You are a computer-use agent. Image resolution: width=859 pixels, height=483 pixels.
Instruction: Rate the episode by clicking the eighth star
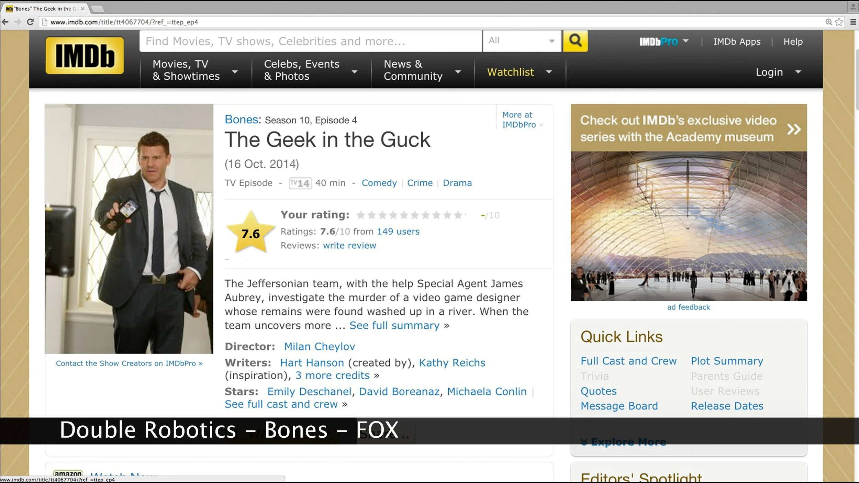pyautogui.click(x=437, y=215)
